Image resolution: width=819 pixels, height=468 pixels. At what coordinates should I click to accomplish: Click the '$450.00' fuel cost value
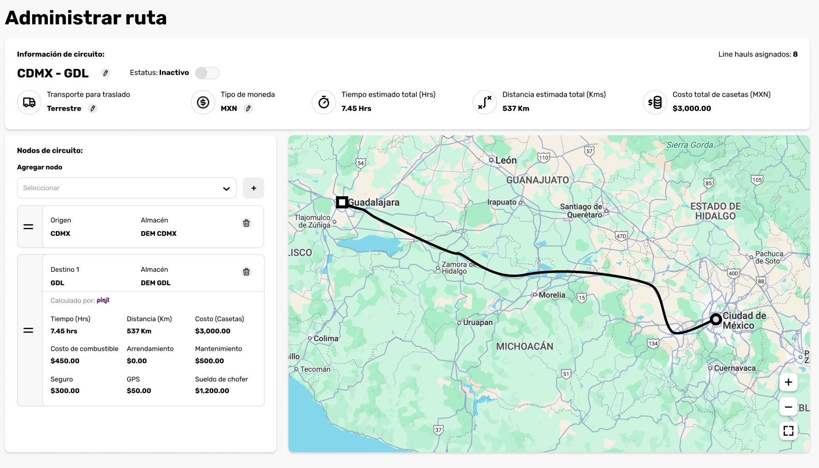pyautogui.click(x=65, y=361)
